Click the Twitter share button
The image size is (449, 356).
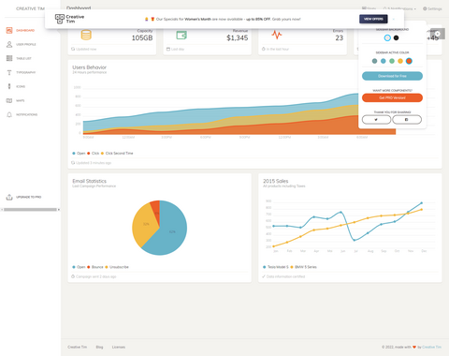point(376,120)
